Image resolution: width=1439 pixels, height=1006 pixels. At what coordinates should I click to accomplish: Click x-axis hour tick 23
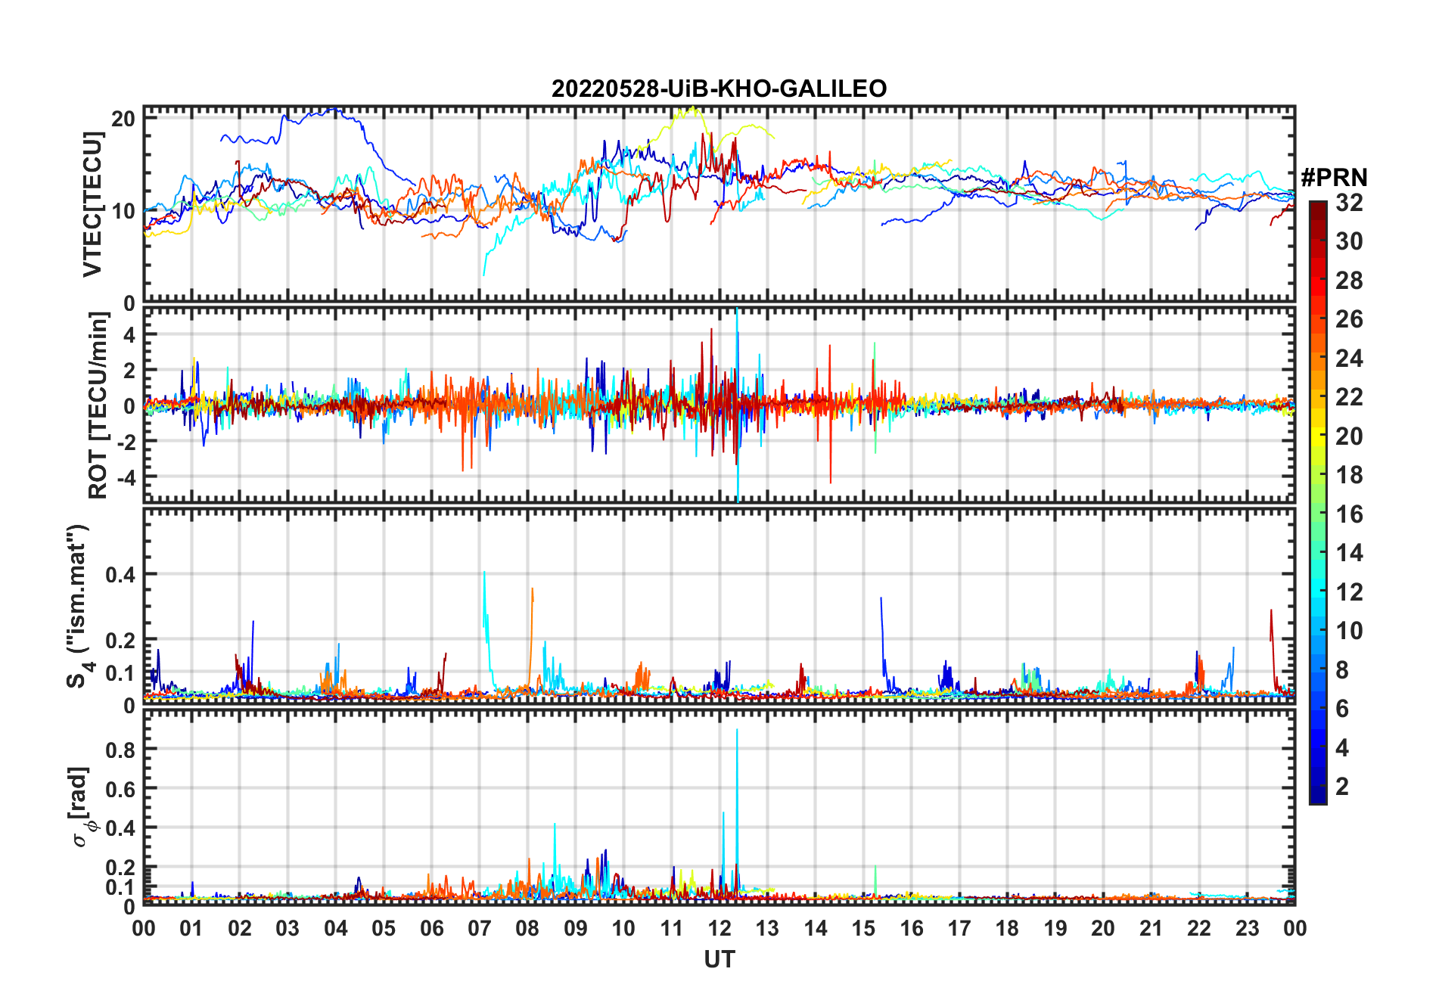[1248, 929]
